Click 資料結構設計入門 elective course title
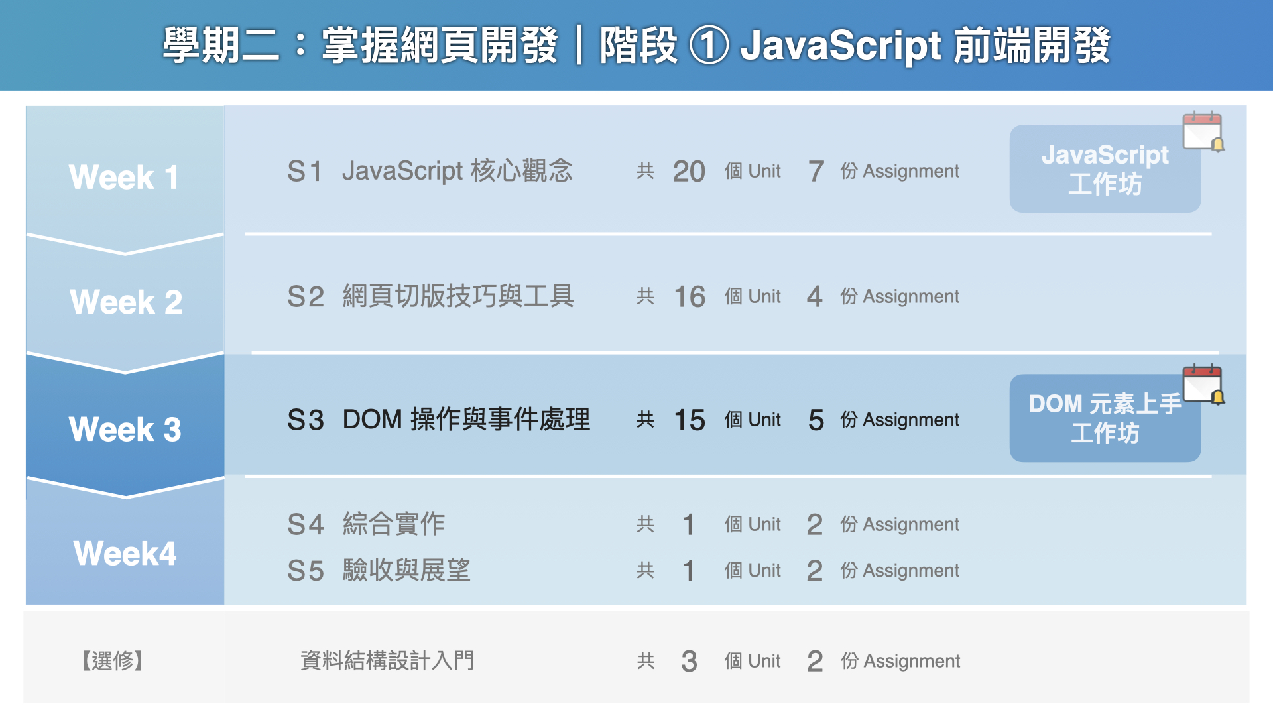The width and height of the screenshot is (1273, 716). click(387, 660)
